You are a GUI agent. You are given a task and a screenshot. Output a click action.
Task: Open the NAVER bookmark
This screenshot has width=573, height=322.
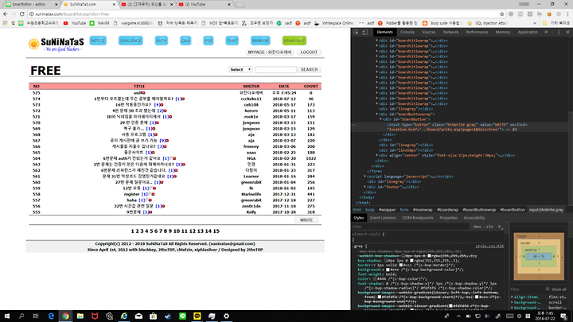pos(99,23)
